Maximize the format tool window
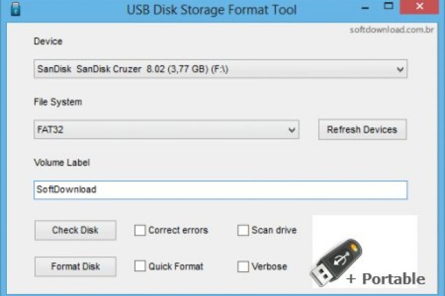445x296 pixels. coord(388,8)
